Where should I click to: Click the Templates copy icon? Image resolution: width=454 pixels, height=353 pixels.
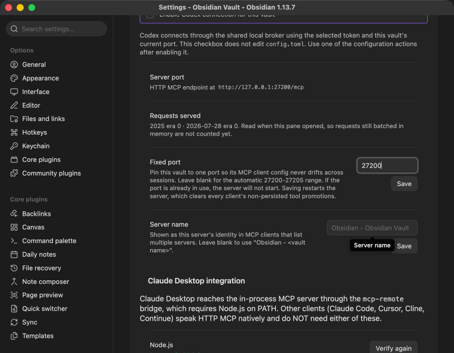click(14, 336)
